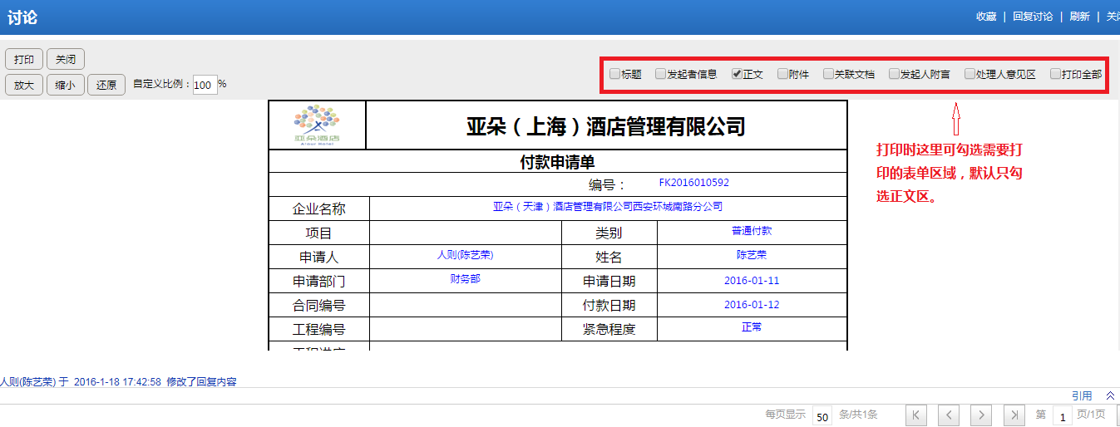Click the name value 陈艺荣

click(x=752, y=254)
